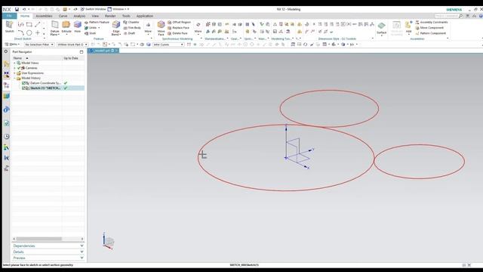Viewport: 483px width, 272px height.
Task: Save the part with the floppy icon
Action: pos(17,9)
